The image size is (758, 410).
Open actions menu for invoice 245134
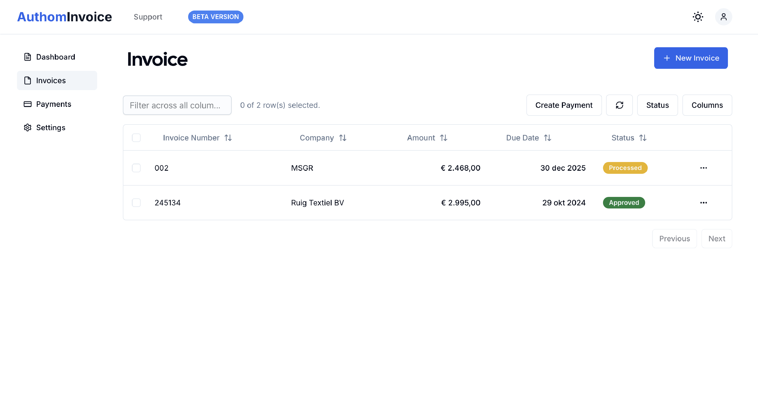click(703, 203)
